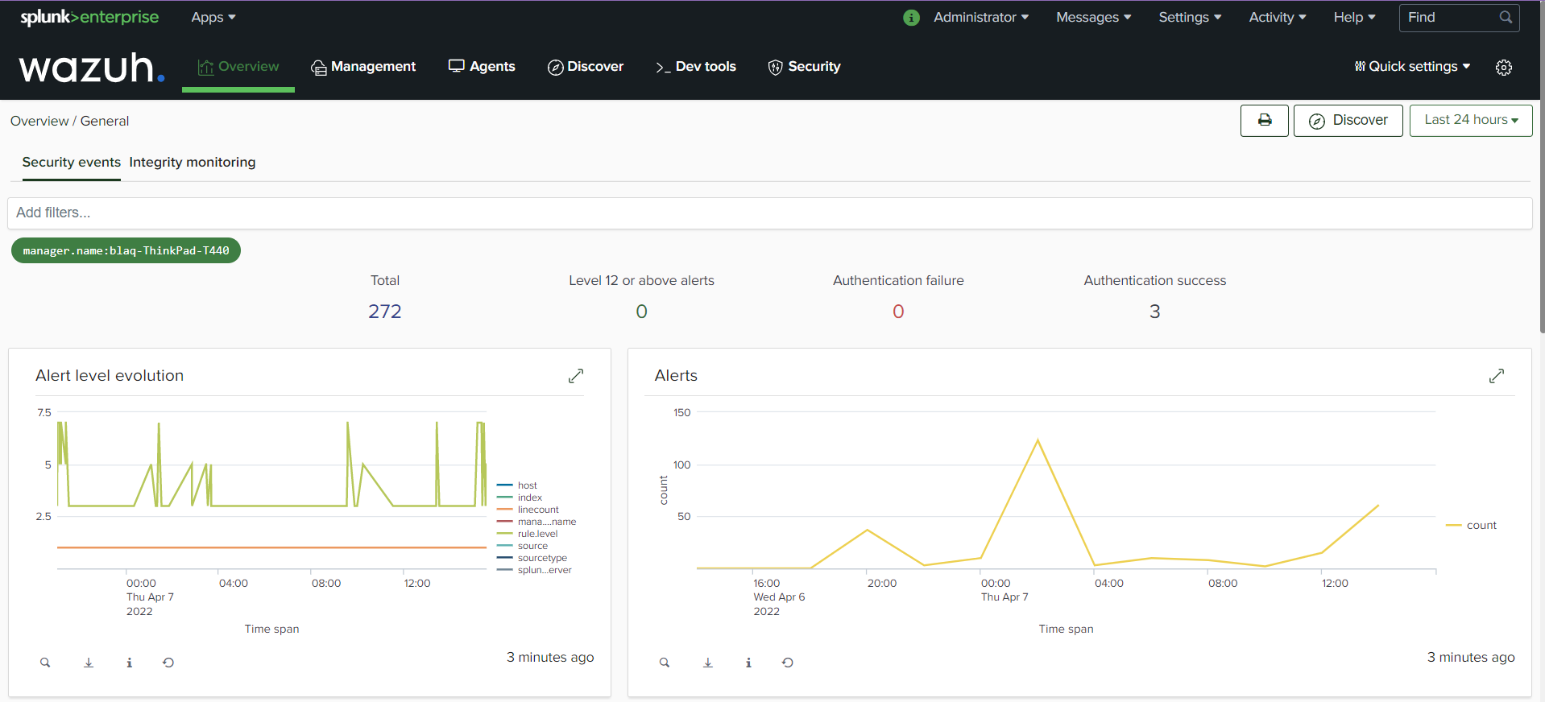Viewport: 1545px width, 702px height.
Task: Click the Authentication success count 3
Action: tap(1155, 312)
